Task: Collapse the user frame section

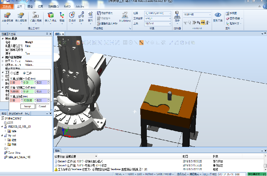Action: click(3, 57)
